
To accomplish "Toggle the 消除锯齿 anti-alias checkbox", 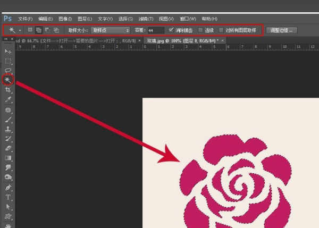I will 171,30.
